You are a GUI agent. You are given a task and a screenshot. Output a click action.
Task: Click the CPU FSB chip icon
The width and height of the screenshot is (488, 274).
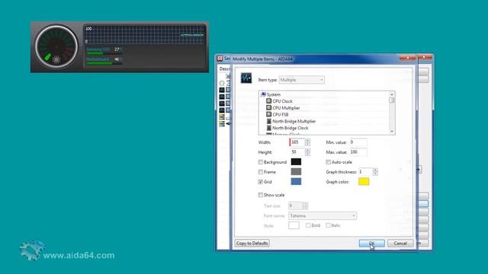tap(269, 114)
